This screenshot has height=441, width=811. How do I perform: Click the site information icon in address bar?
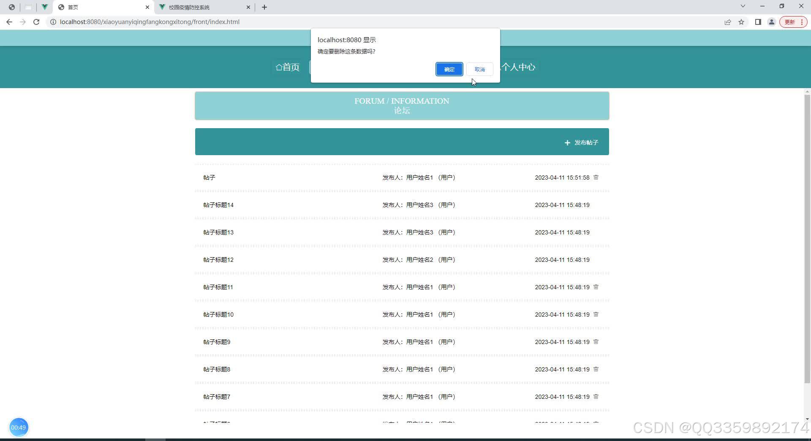pyautogui.click(x=53, y=22)
